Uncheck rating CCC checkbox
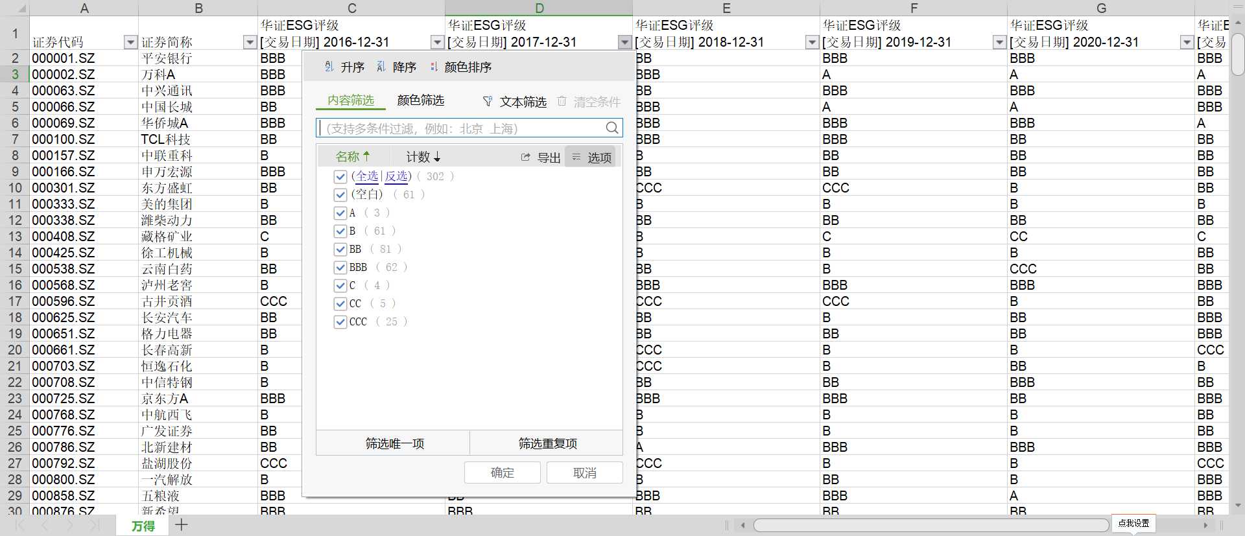 point(340,321)
